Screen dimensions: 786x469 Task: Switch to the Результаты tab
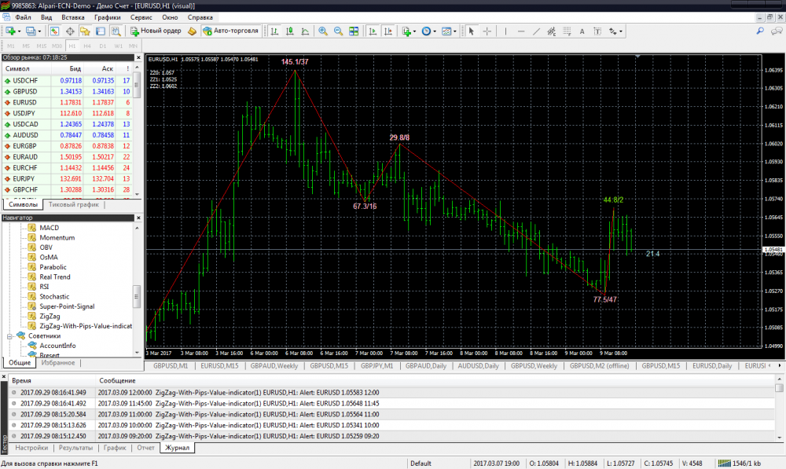(75, 448)
